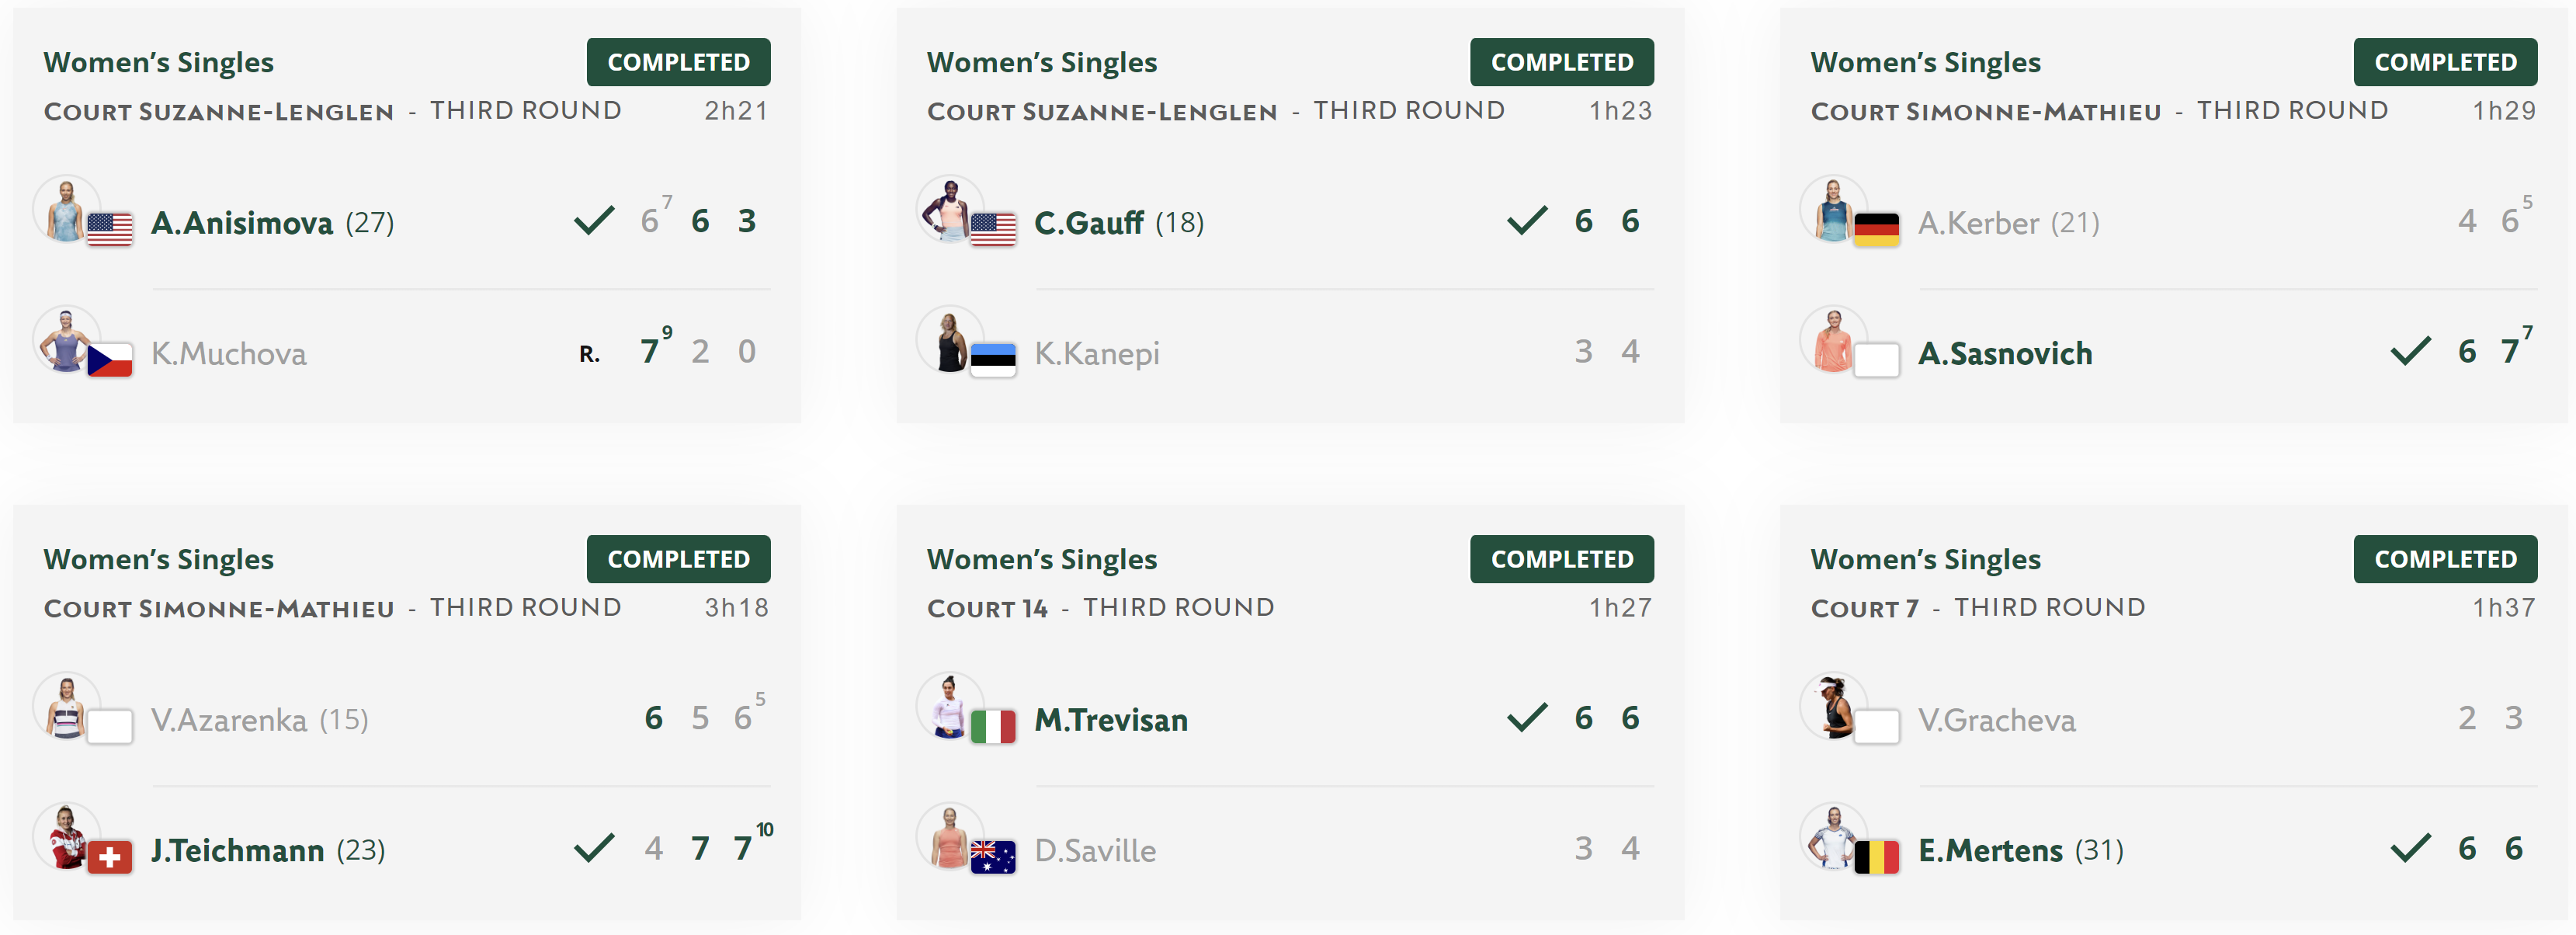Image resolution: width=2576 pixels, height=935 pixels.
Task: Open the J.Teichmann player name link
Action: [237, 850]
